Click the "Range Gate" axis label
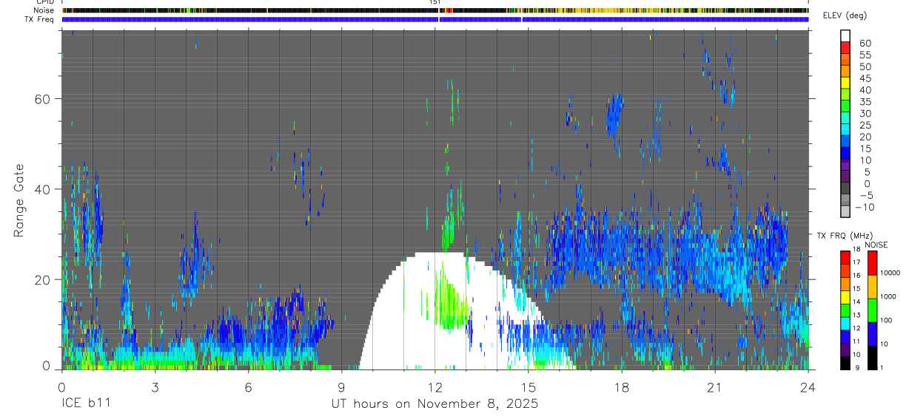Viewport: 909px width, 419px height. coord(19,200)
